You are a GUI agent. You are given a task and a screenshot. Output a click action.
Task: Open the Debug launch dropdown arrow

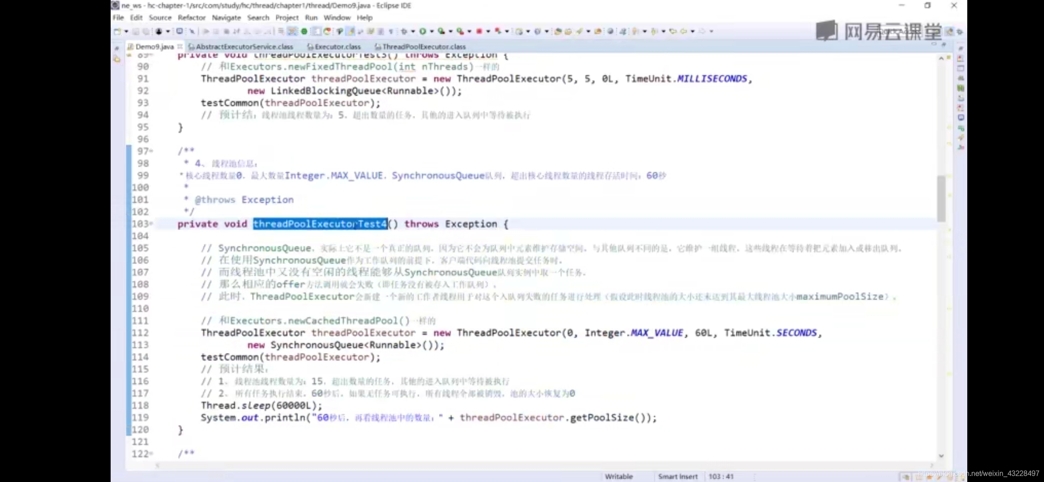[413, 31]
